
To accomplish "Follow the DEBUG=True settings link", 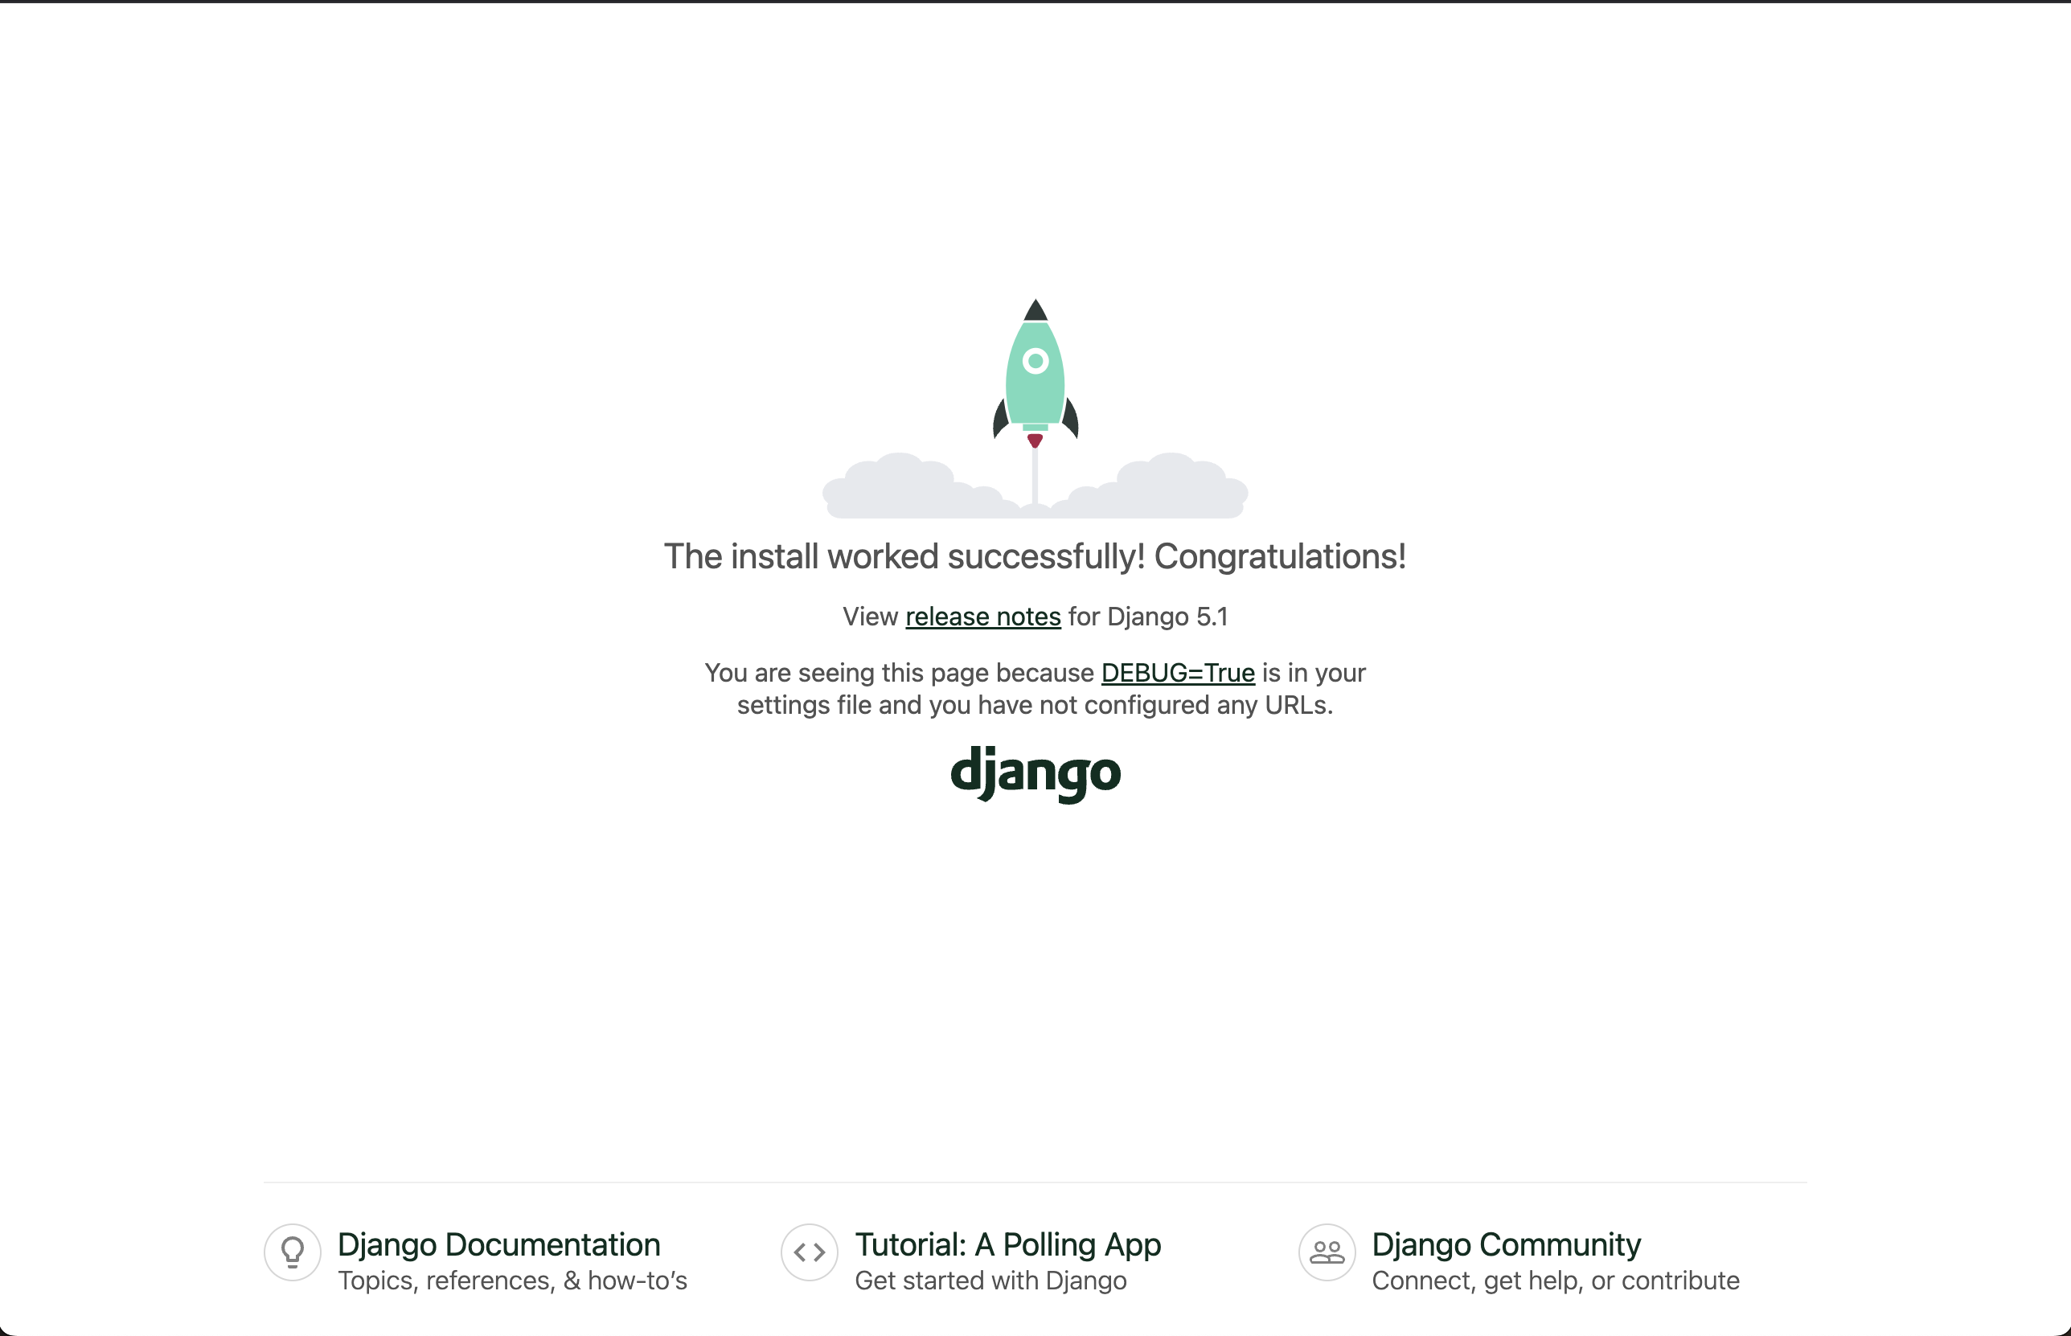I will pos(1177,673).
